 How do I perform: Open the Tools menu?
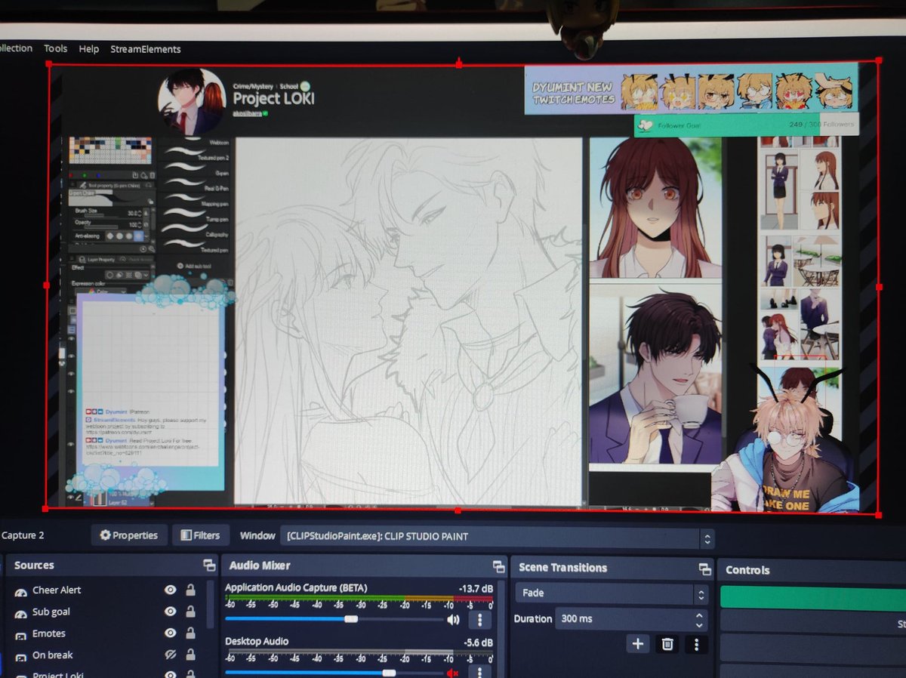pos(55,48)
